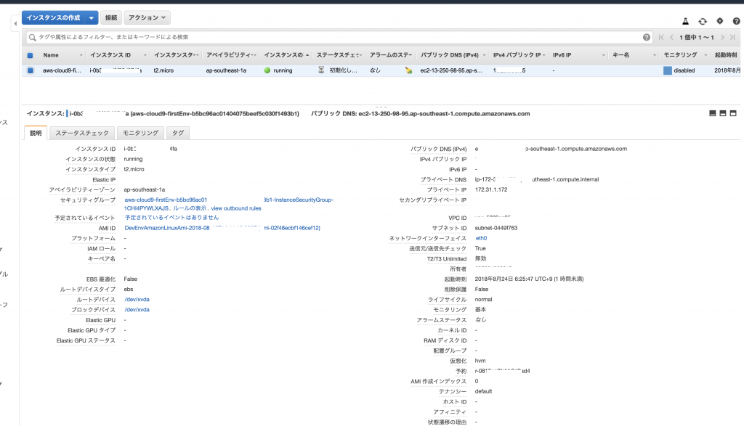Go to last page of results
This screenshot has width=744, height=426.
pyautogui.click(x=732, y=37)
